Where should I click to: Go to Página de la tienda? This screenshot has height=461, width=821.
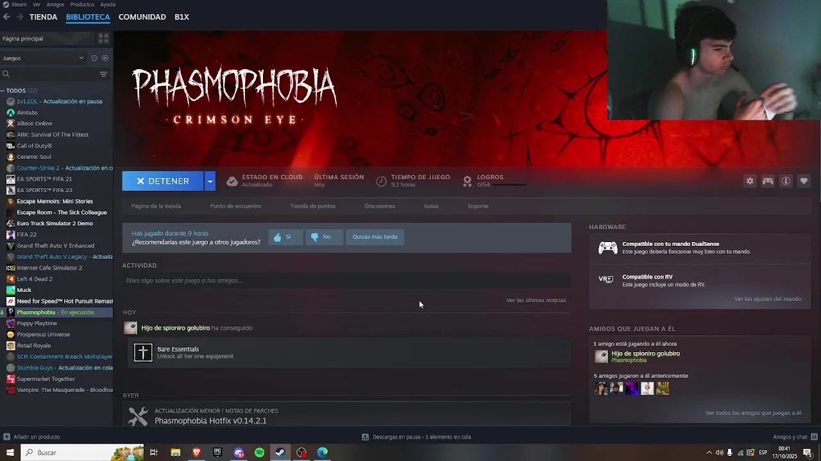(157, 206)
